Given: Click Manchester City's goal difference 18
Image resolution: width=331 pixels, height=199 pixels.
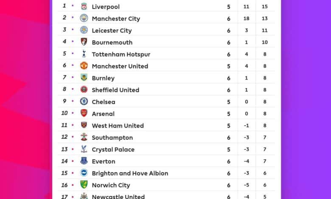Looking at the screenshot, I should pyautogui.click(x=247, y=19).
